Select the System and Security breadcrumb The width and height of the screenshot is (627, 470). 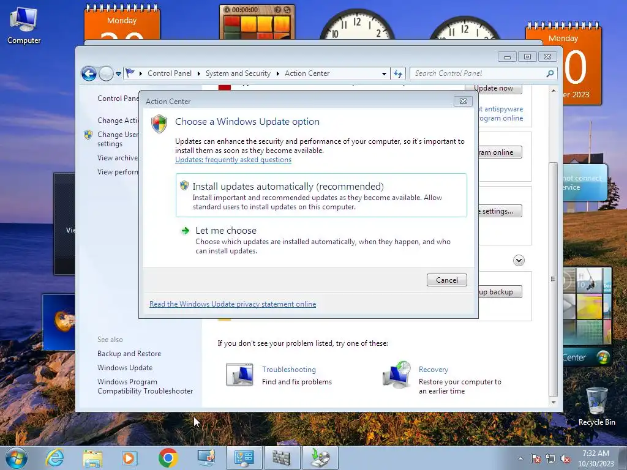[238, 73]
